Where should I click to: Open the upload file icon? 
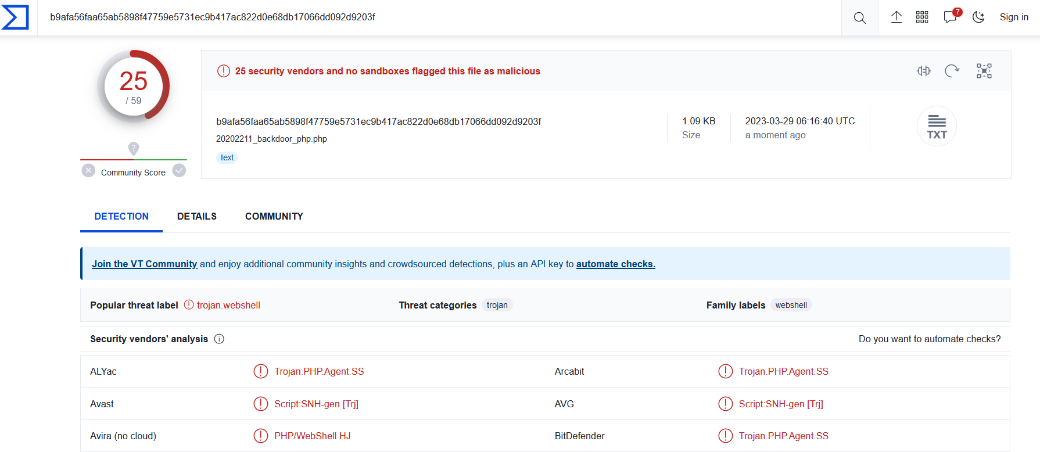point(896,17)
